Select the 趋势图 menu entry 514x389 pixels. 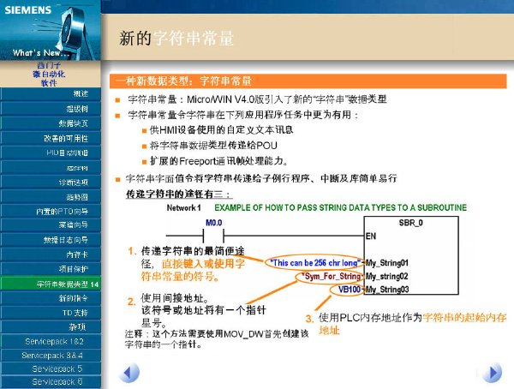pyautogui.click(x=51, y=197)
